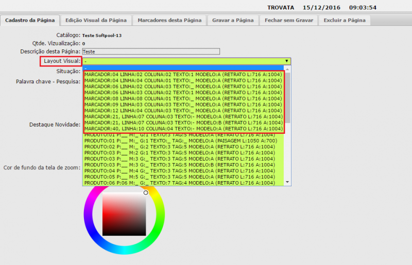Select MARCADOR:12 LINHA:04 COLUNA:03 option
This screenshot has width=412, height=265.
[x=183, y=111]
